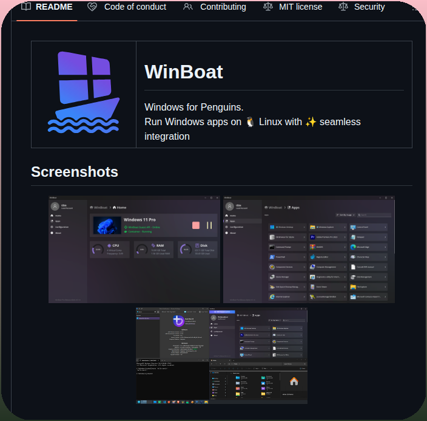Open the Security tab
427x421 pixels.
point(361,7)
